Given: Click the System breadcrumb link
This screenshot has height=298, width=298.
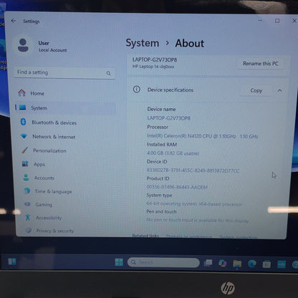Looking at the screenshot, I should click(143, 43).
